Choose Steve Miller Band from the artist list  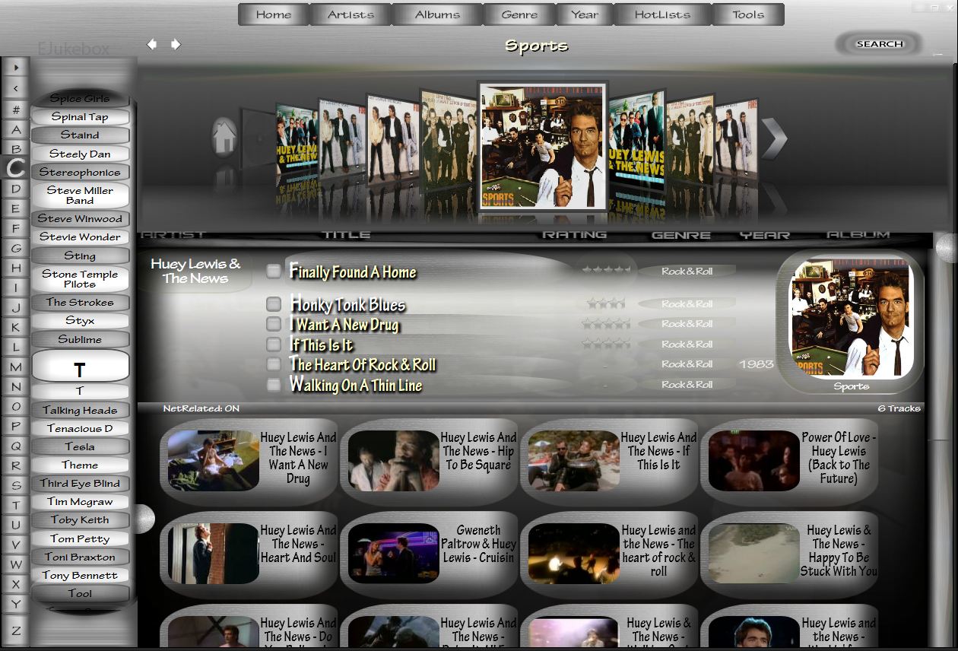point(80,195)
